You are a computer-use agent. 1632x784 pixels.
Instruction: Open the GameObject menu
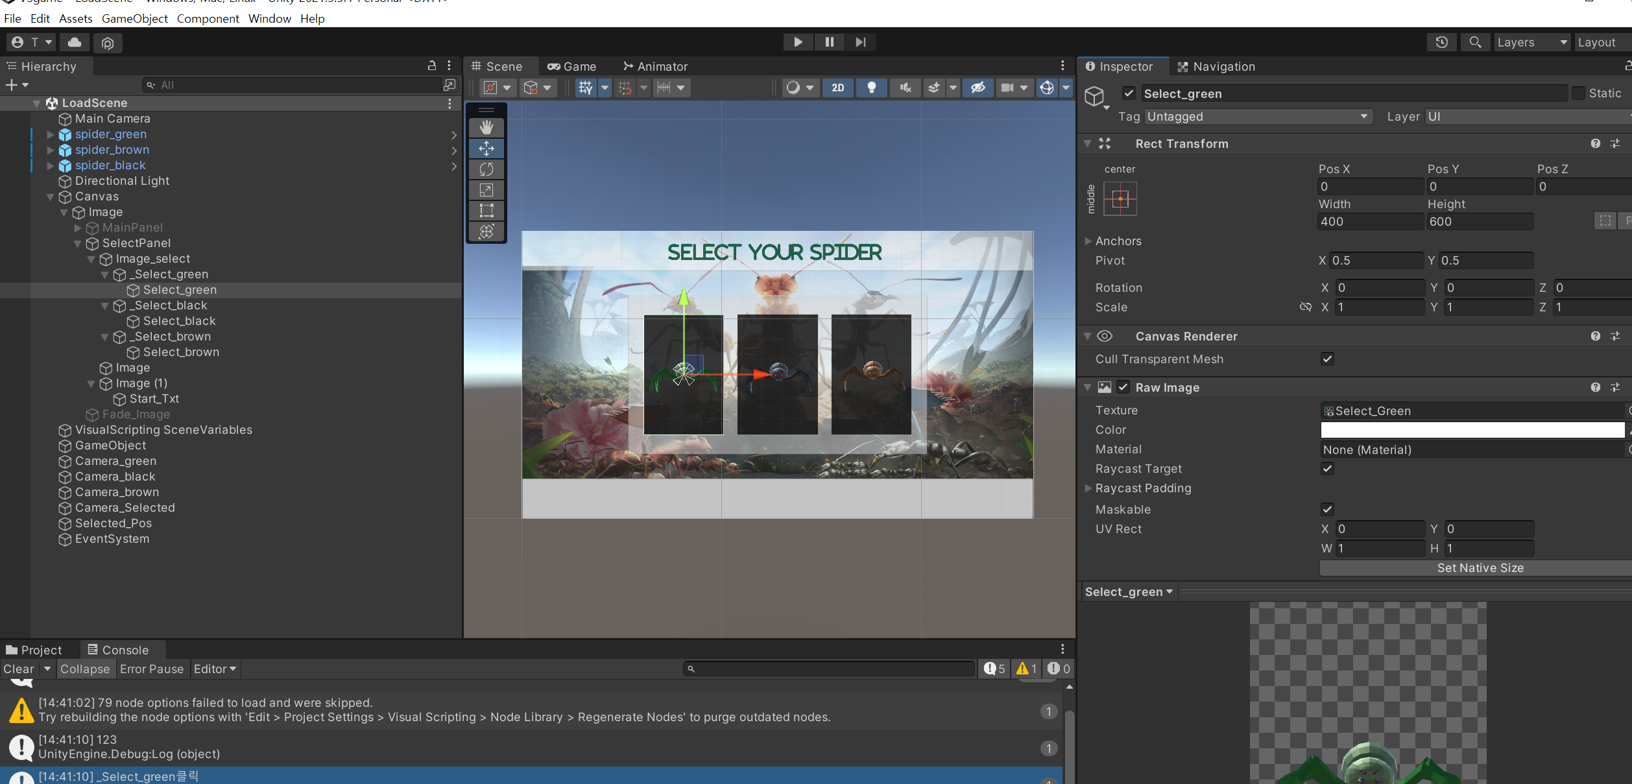coord(134,19)
